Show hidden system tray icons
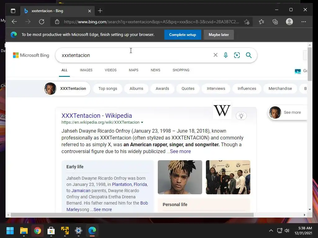Viewport: 318px width, 238px height. (271, 231)
